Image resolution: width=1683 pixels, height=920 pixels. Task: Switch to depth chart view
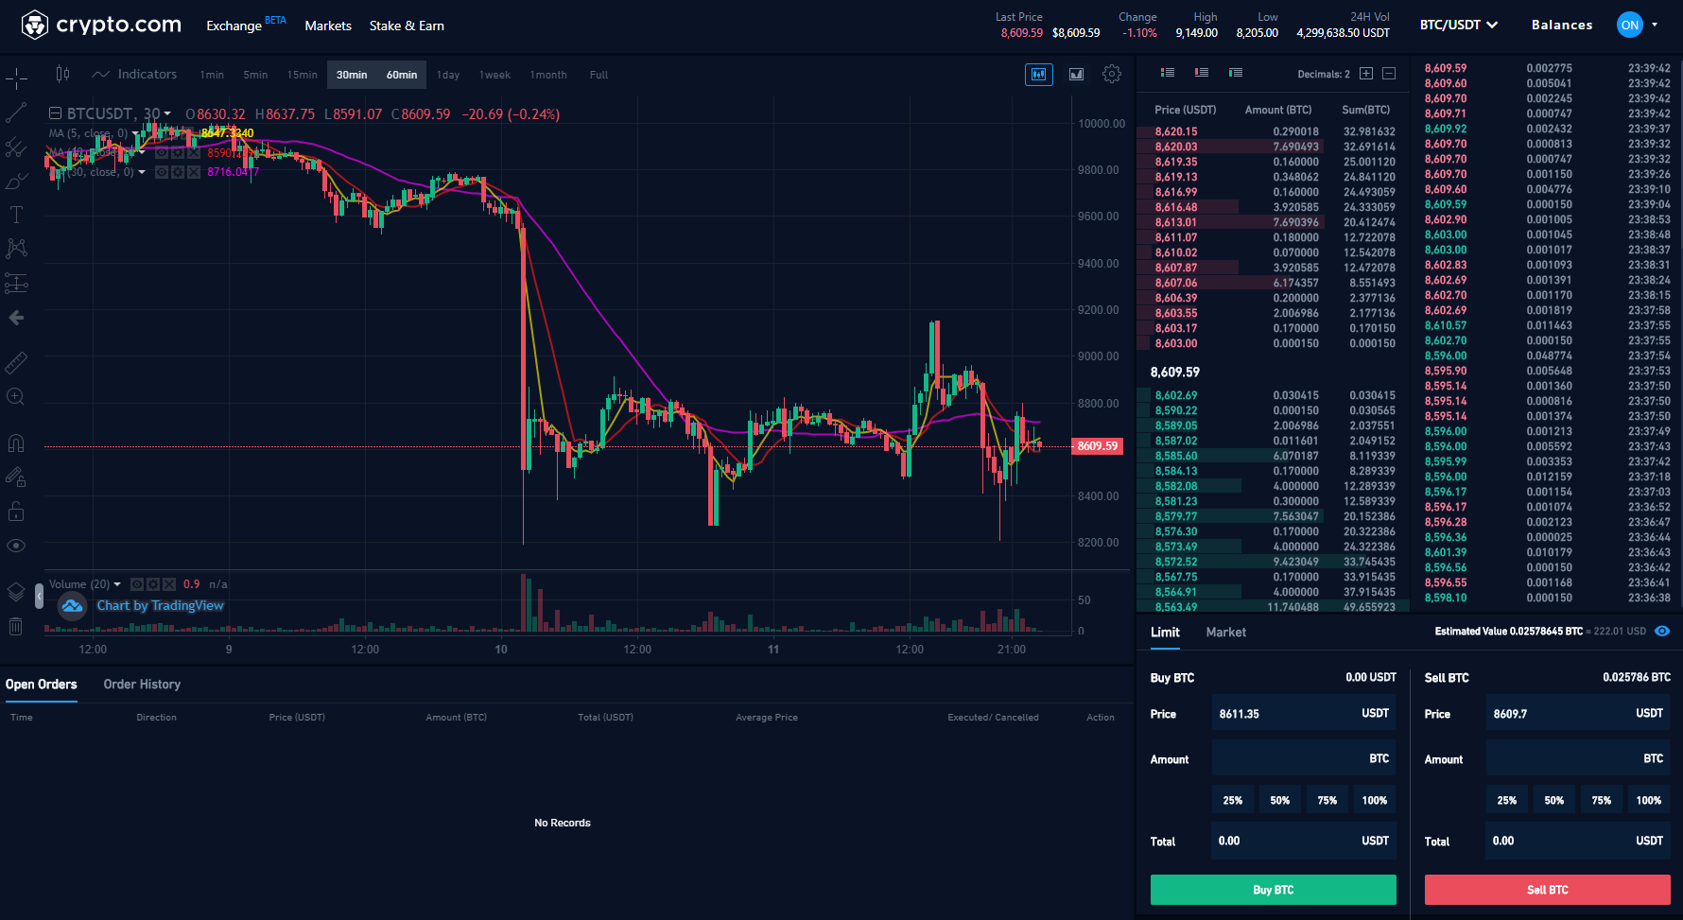pos(1076,74)
